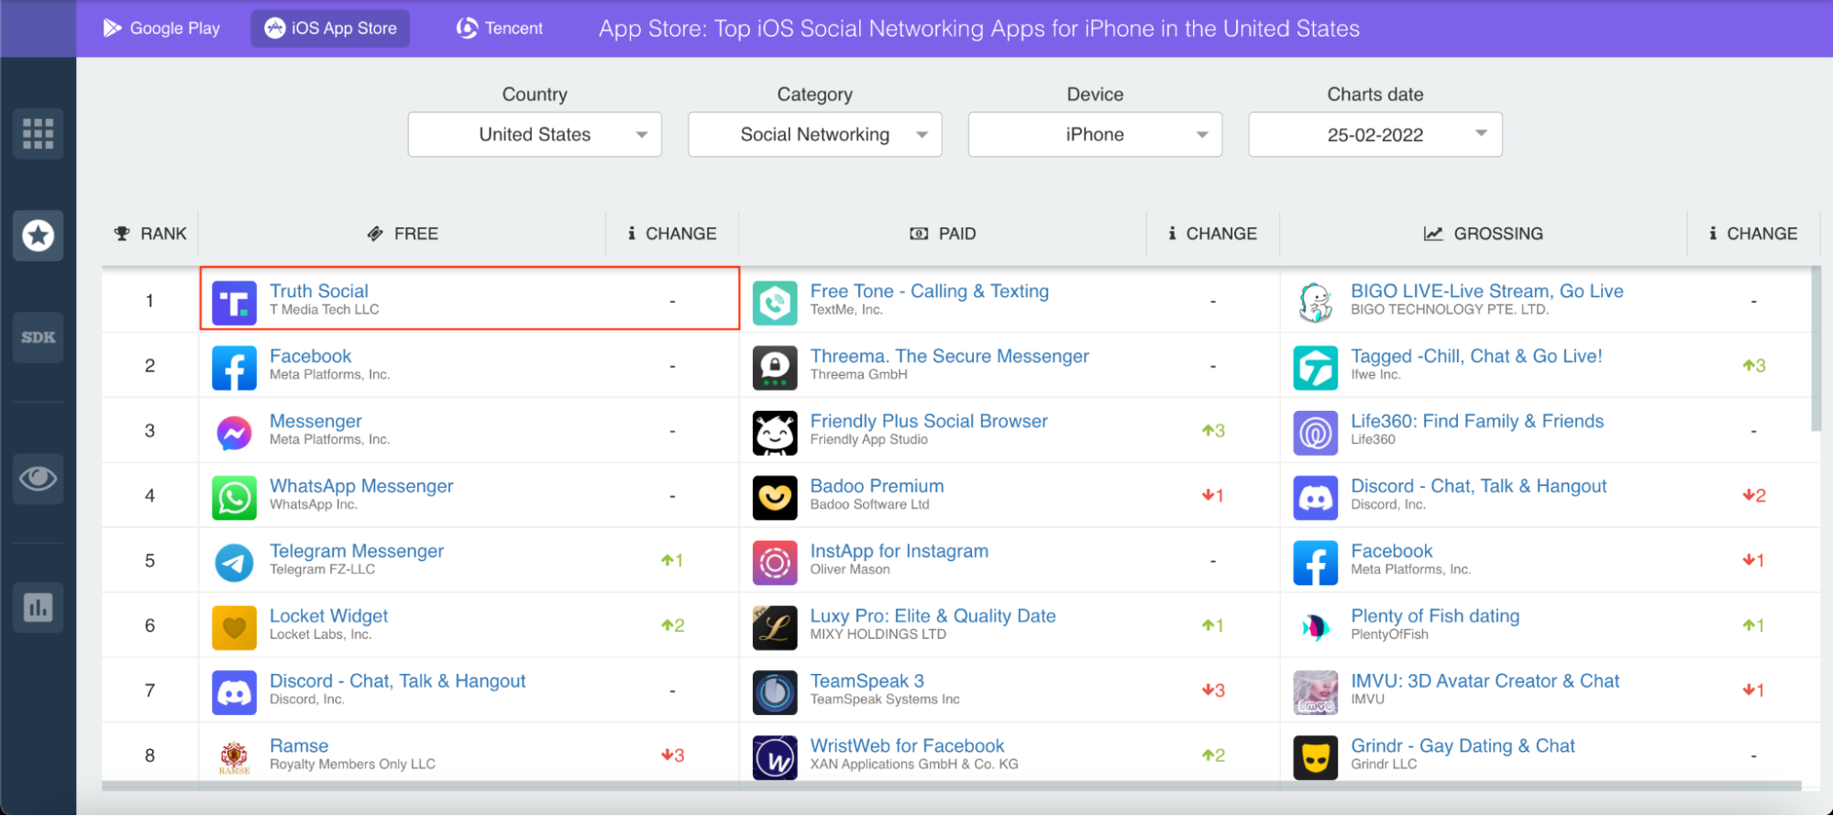Switch to the Tencent tab
1833x816 pixels.
point(500,28)
